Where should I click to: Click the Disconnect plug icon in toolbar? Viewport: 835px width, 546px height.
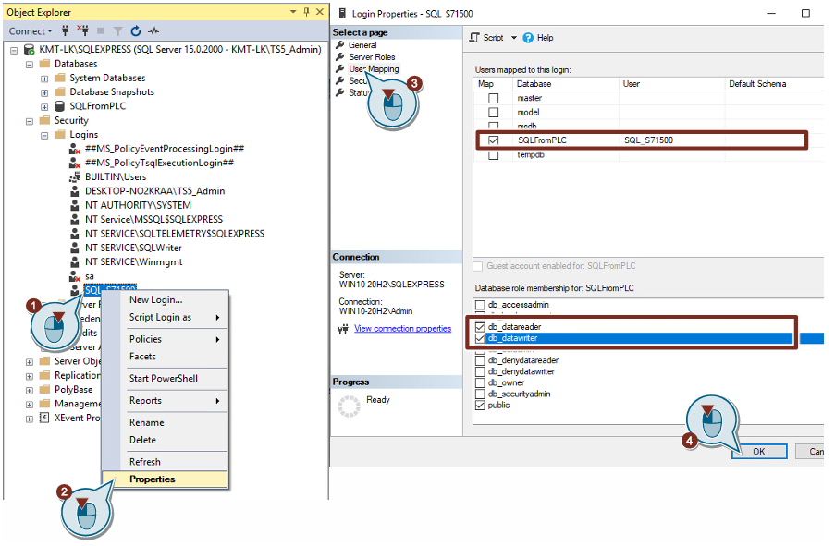click(x=83, y=31)
